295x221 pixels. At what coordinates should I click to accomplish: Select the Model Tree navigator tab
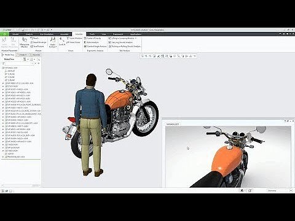point(8,55)
